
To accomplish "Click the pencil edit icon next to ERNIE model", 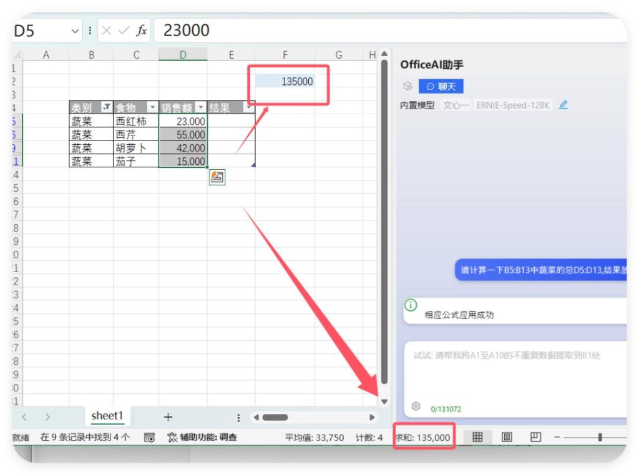I will [x=563, y=105].
